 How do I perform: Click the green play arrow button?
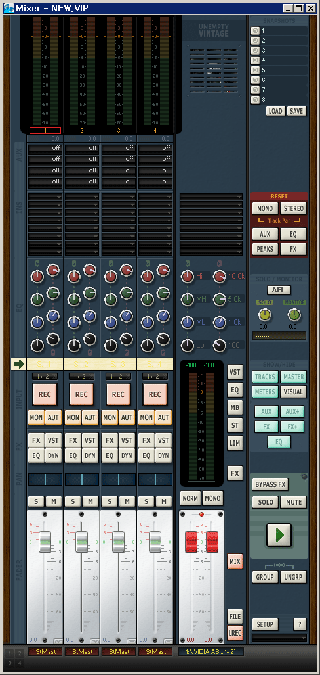tap(279, 534)
